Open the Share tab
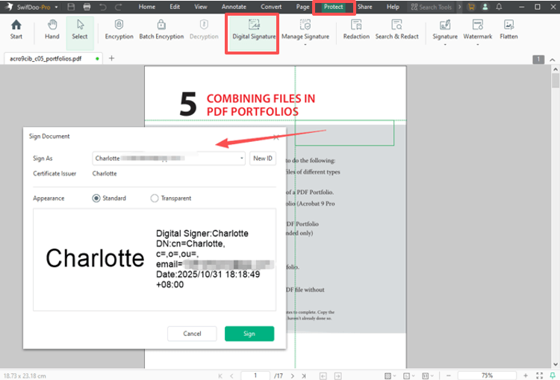Screen dimensions: 560x380 point(364,7)
